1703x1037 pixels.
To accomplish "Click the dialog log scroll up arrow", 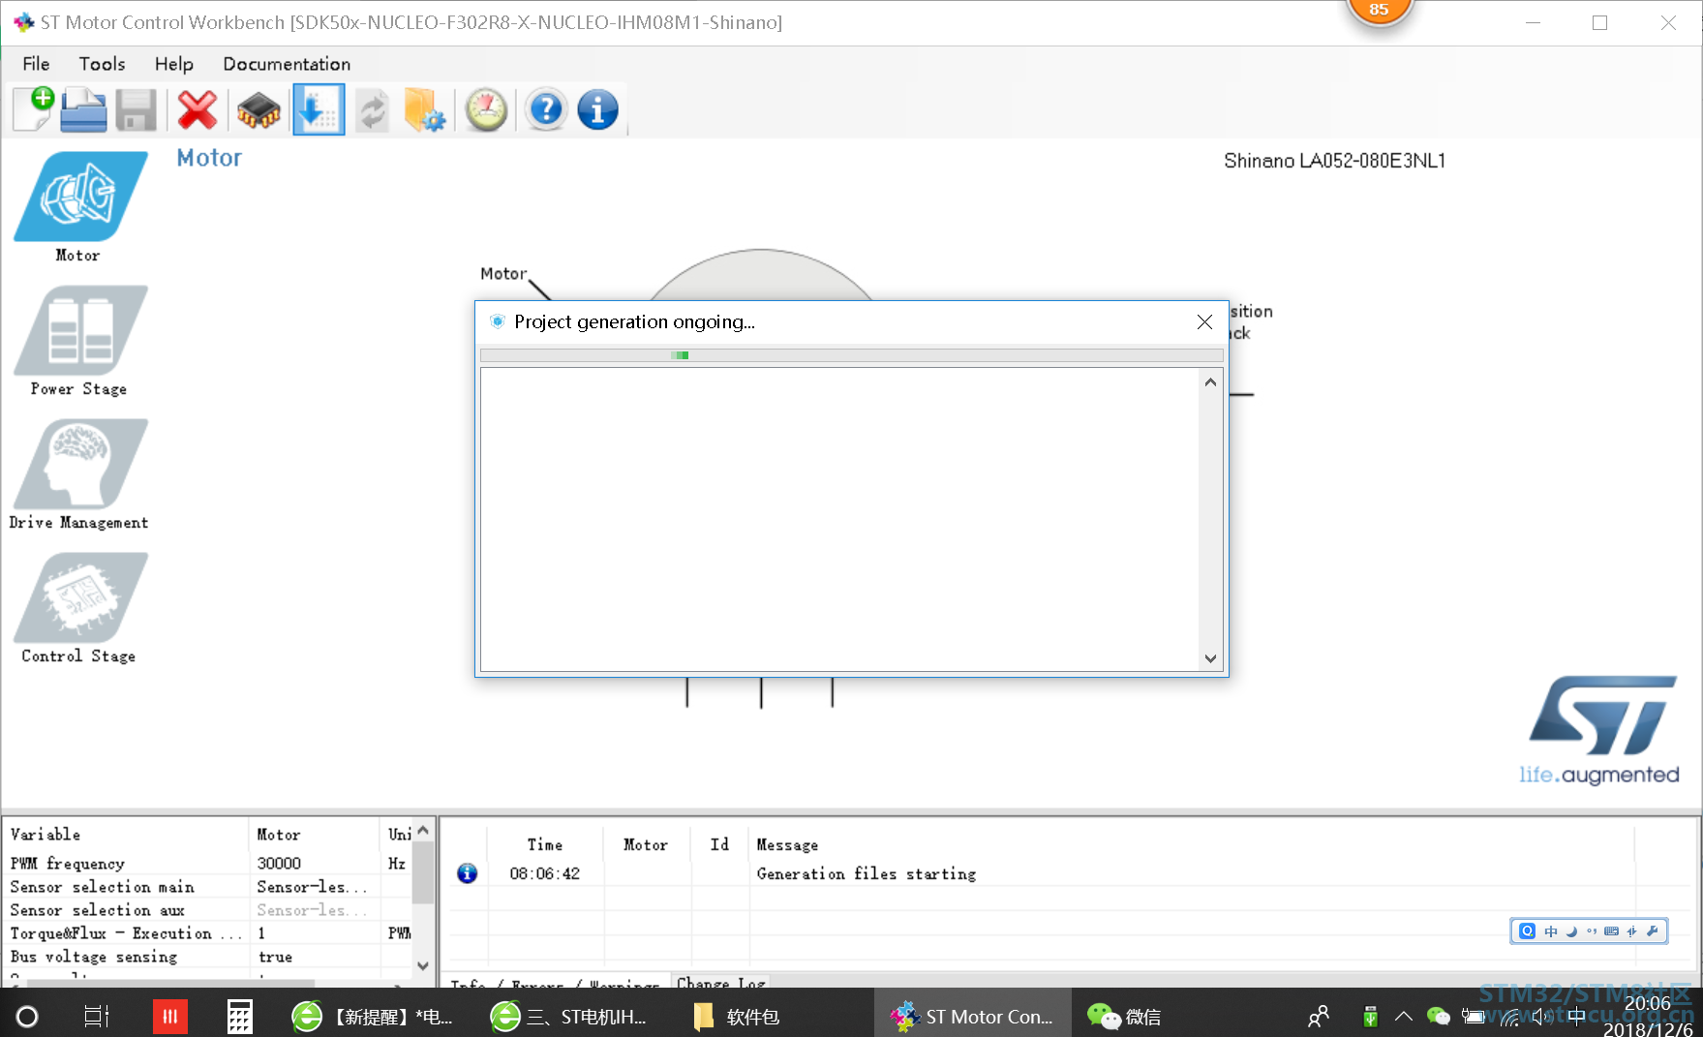I will tap(1210, 382).
